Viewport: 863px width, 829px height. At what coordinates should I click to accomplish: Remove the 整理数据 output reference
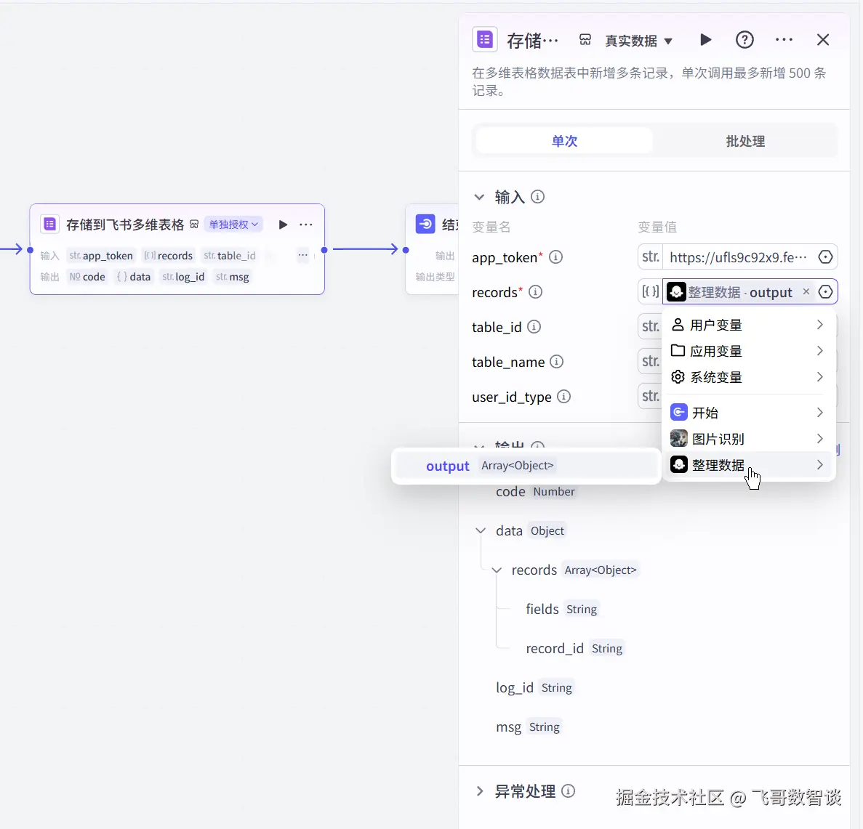(806, 291)
